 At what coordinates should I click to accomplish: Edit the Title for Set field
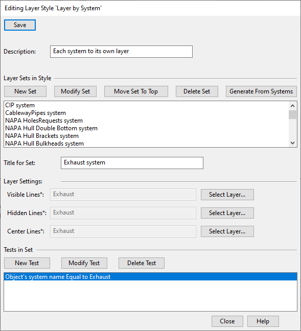132,163
